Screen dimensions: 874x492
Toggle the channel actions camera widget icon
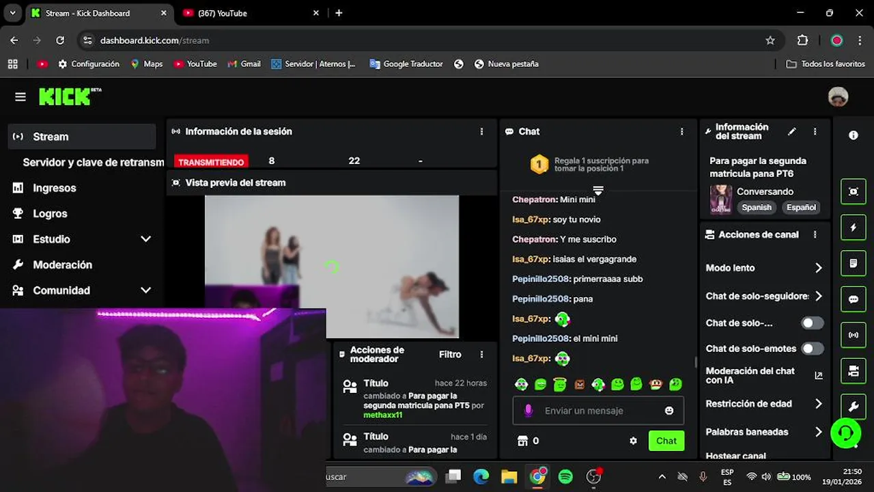[854, 371]
